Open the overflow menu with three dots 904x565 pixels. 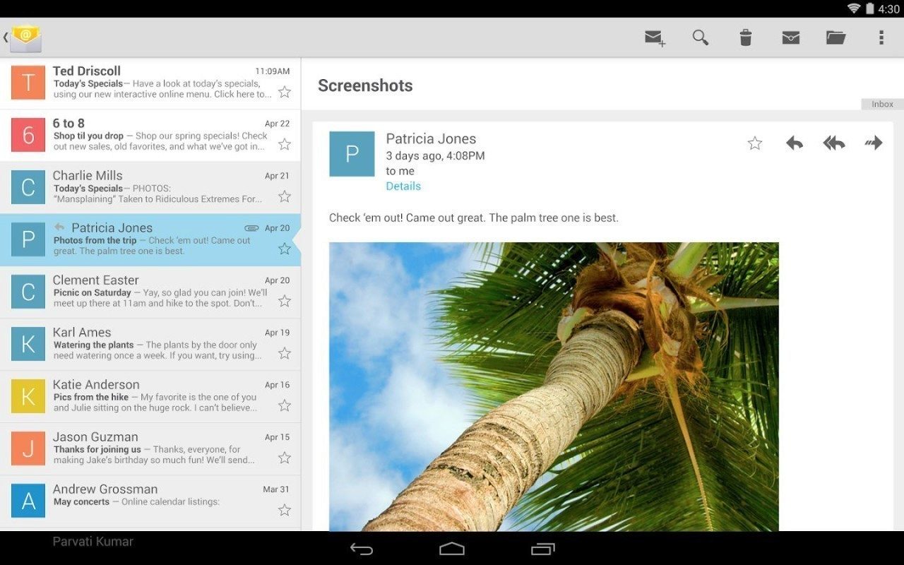click(x=881, y=37)
